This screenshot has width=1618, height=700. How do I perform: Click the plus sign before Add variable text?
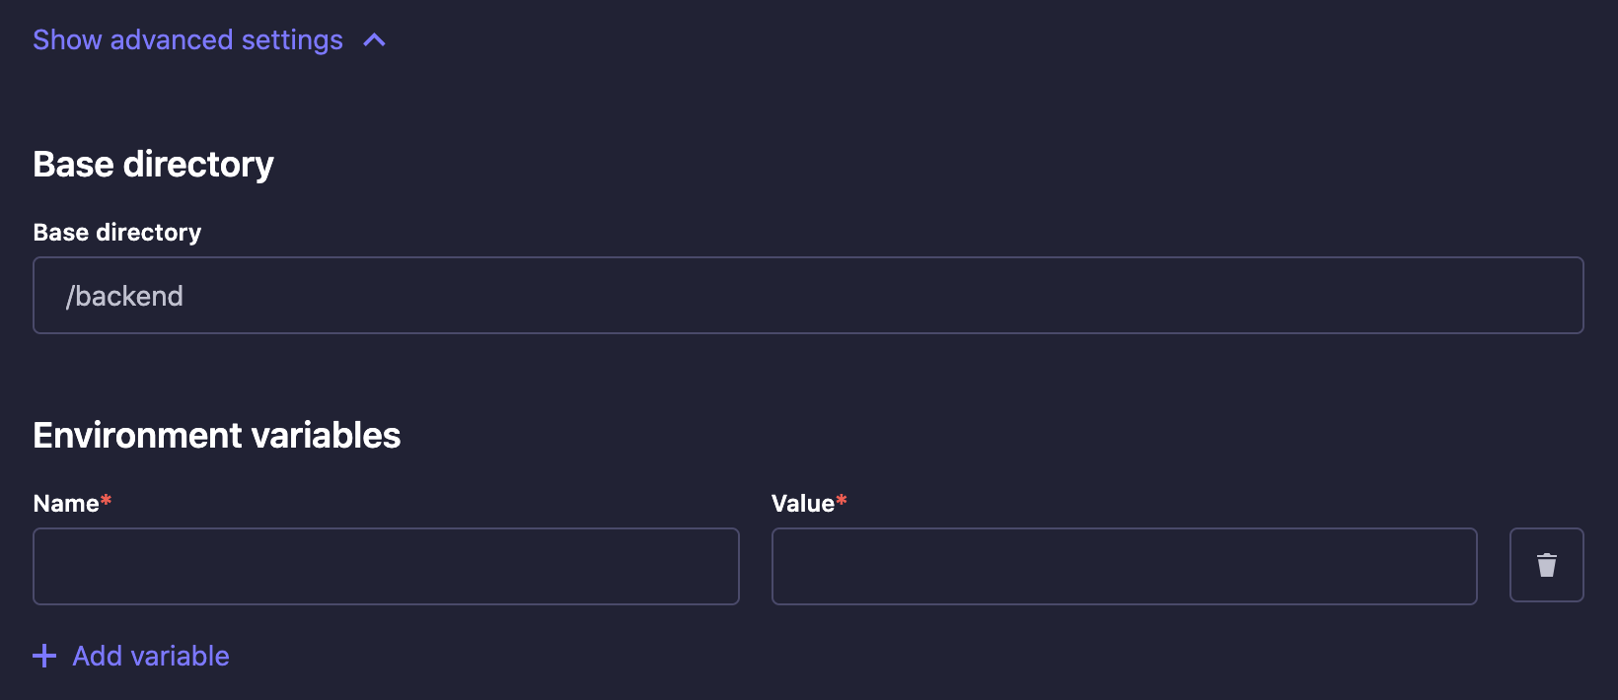(x=44, y=656)
